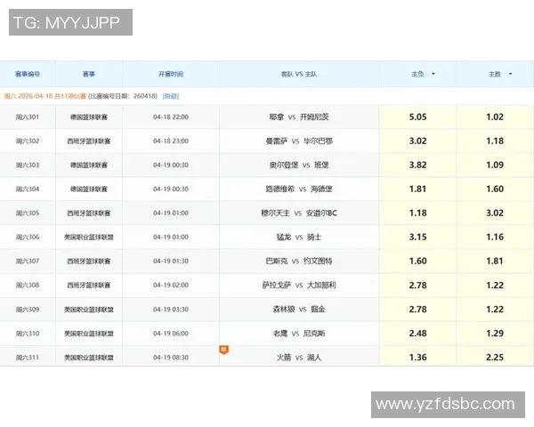Click match number 周六304
Screen dimensions: 534x427
[x=28, y=189]
